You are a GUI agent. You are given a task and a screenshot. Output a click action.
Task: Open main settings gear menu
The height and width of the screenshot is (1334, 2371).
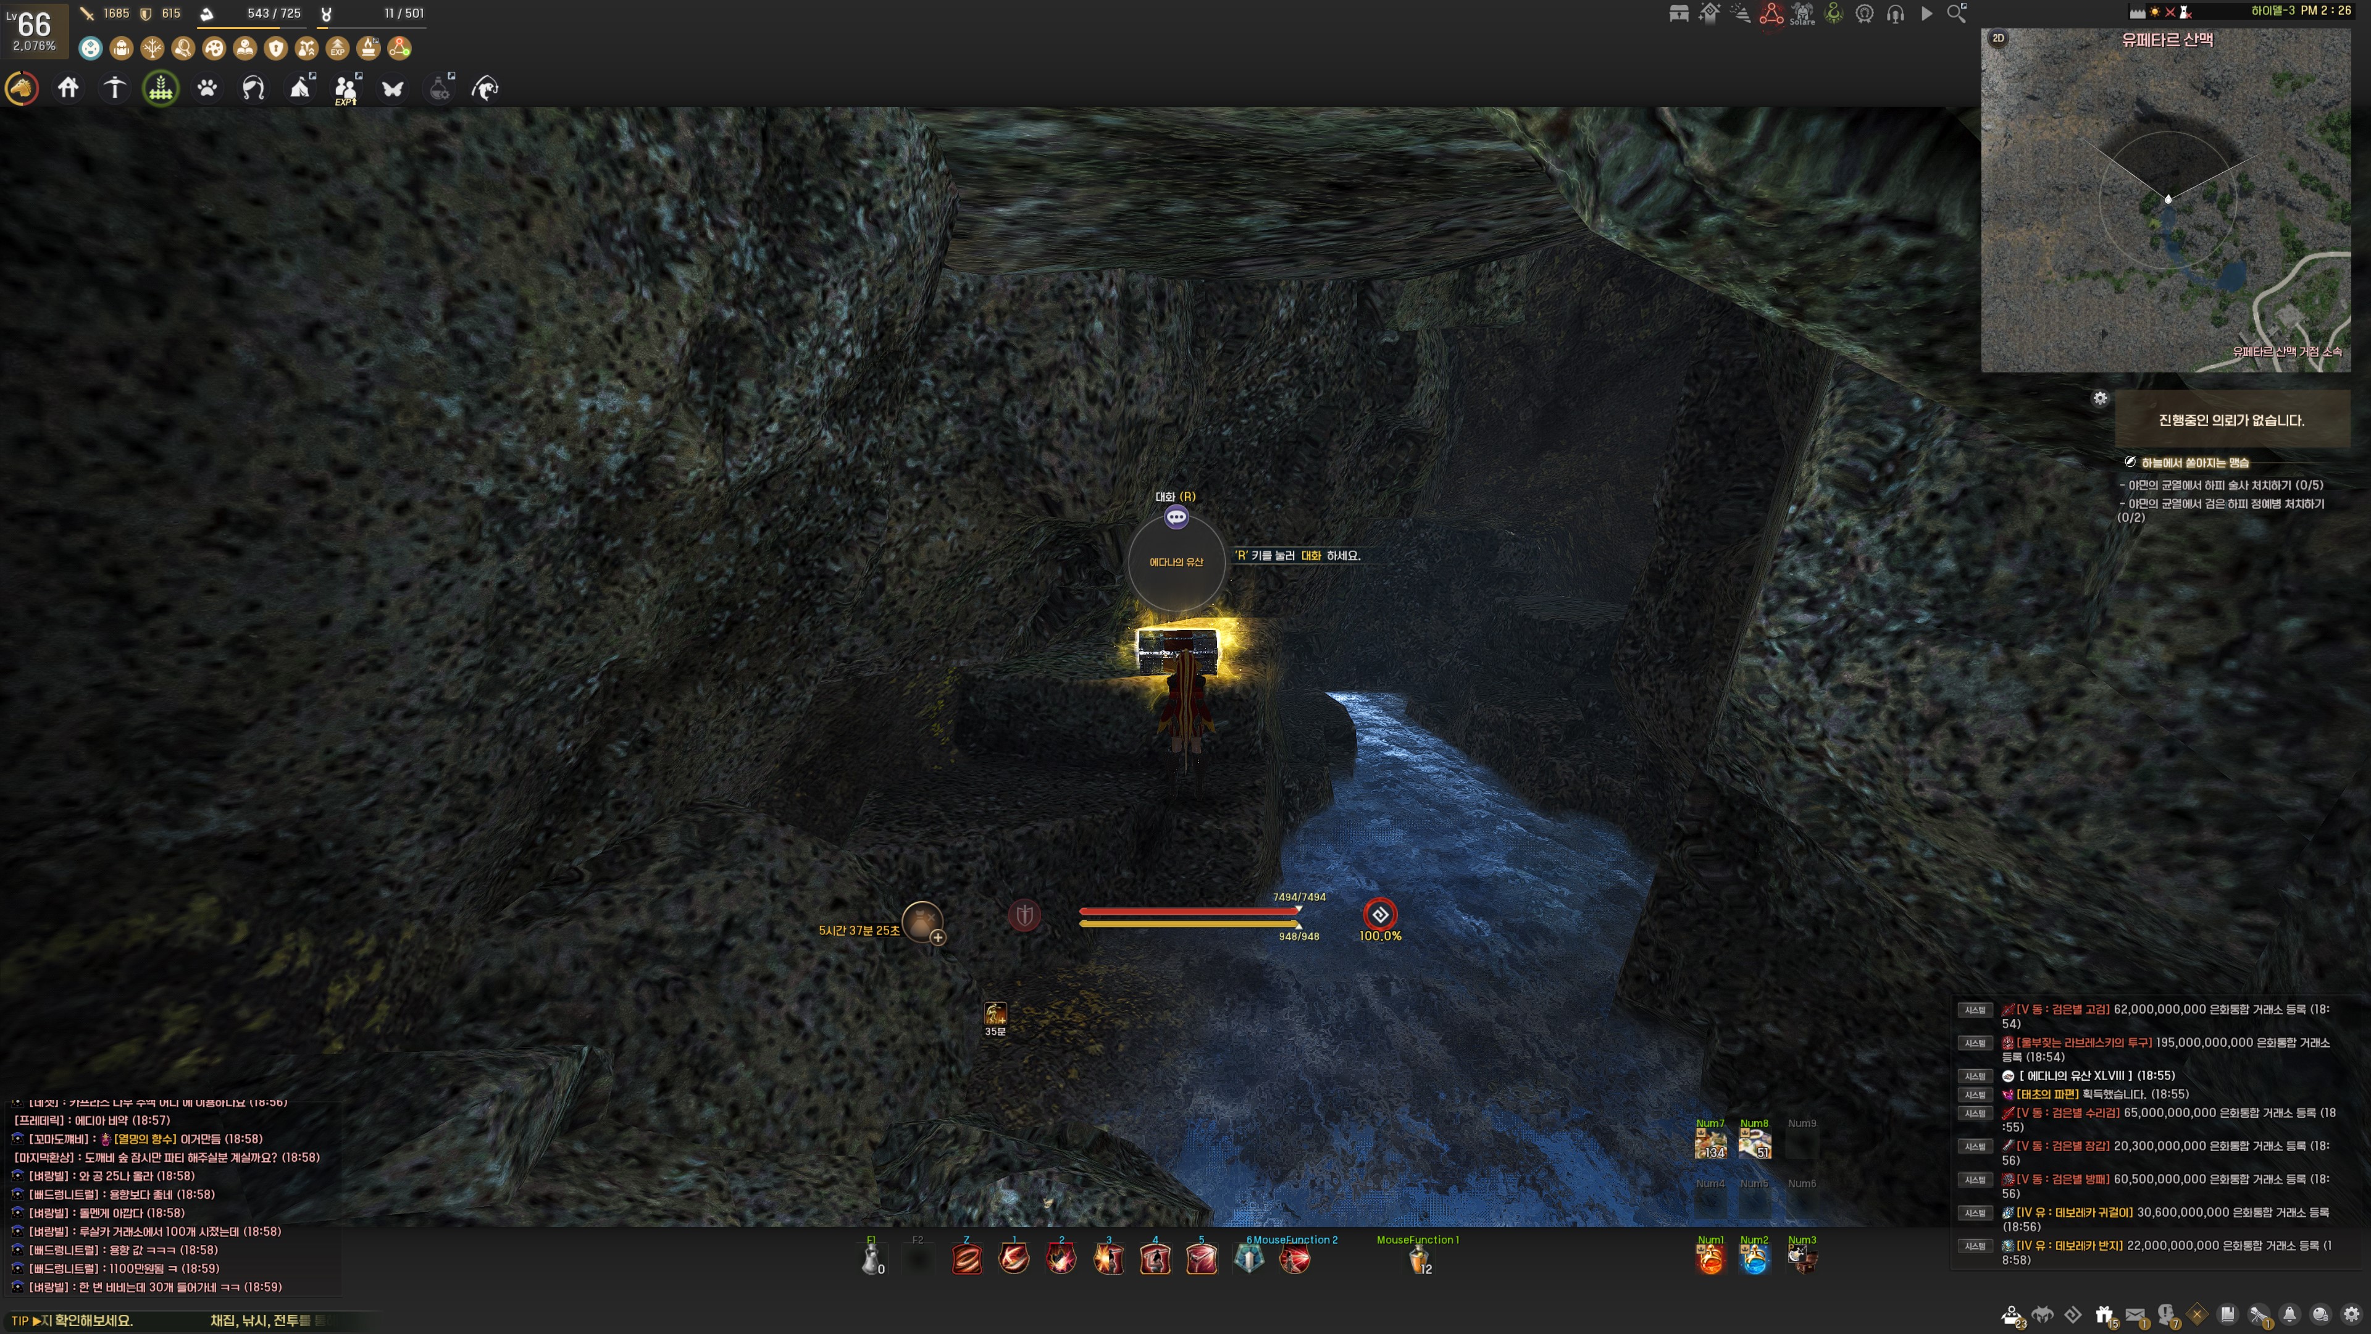pos(2351,1314)
